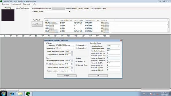Click Proprietà button next to Dispositivo
Viewport: 171px width, 96px height.
[x=81, y=45]
